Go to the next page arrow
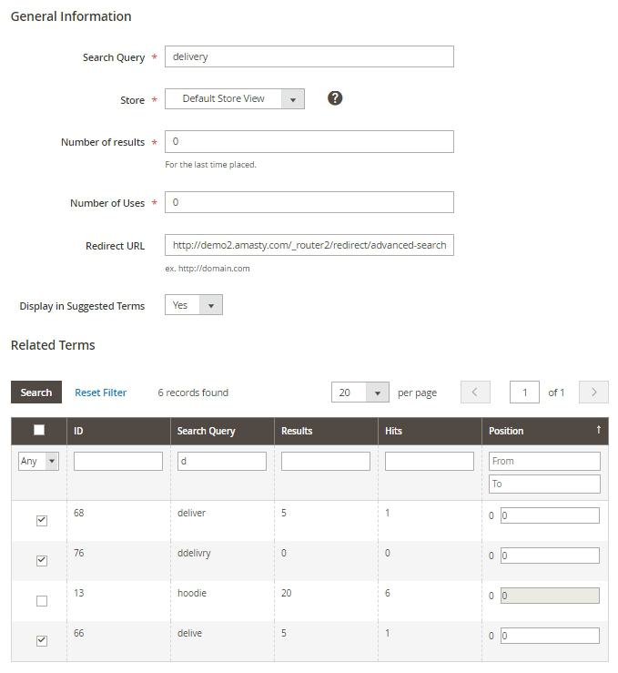The height and width of the screenshot is (673, 618). tap(593, 393)
